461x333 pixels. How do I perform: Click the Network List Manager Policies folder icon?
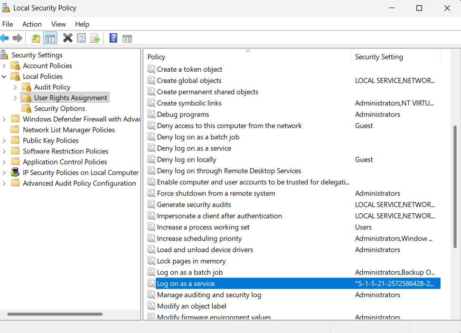point(15,130)
